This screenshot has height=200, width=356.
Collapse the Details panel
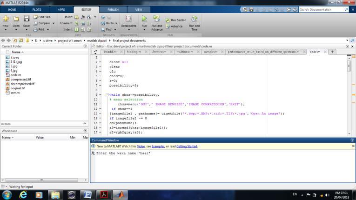pyautogui.click(x=85, y=124)
